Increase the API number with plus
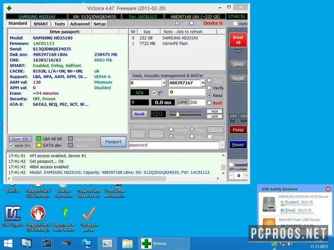 pos(246,176)
